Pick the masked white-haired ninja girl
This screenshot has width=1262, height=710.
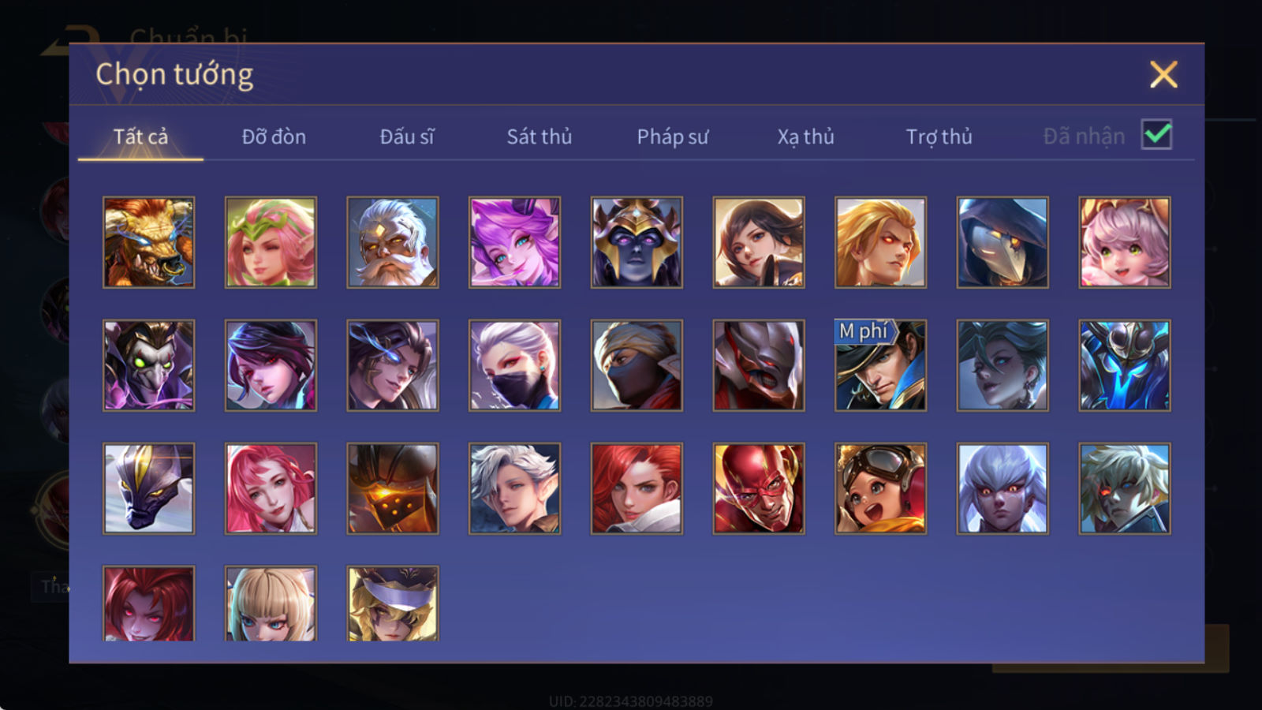514,365
